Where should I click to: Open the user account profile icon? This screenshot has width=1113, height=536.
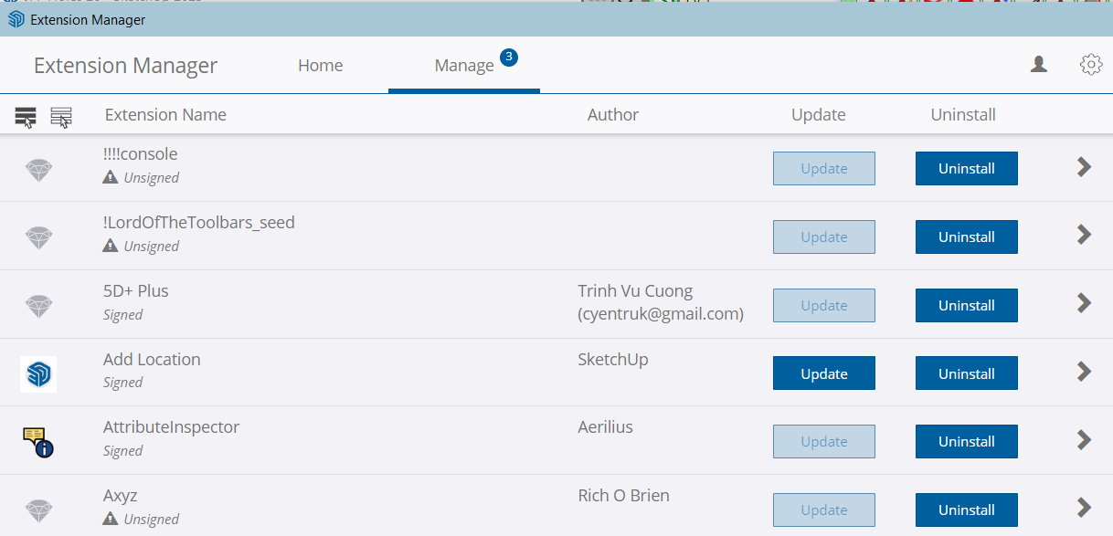coord(1039,64)
